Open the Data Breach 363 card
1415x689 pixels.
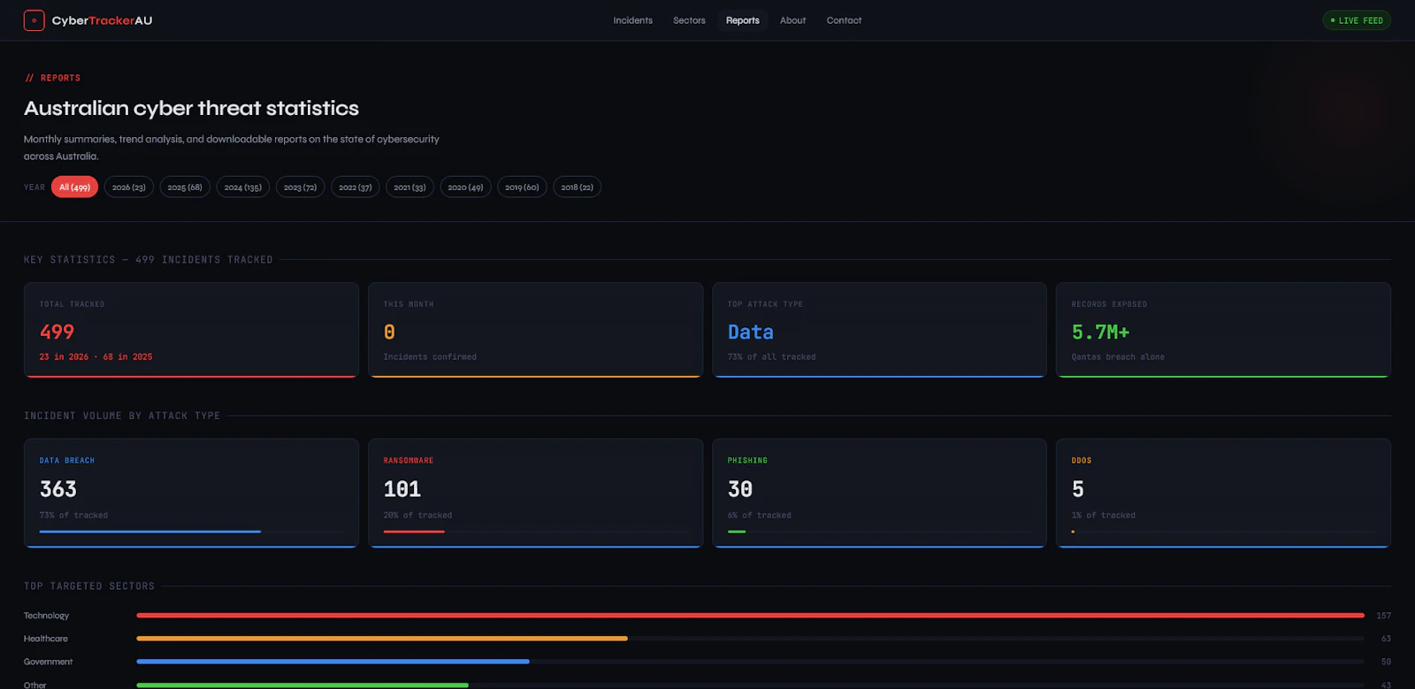pyautogui.click(x=191, y=493)
